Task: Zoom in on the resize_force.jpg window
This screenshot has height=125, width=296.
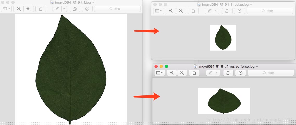Action: point(182,73)
